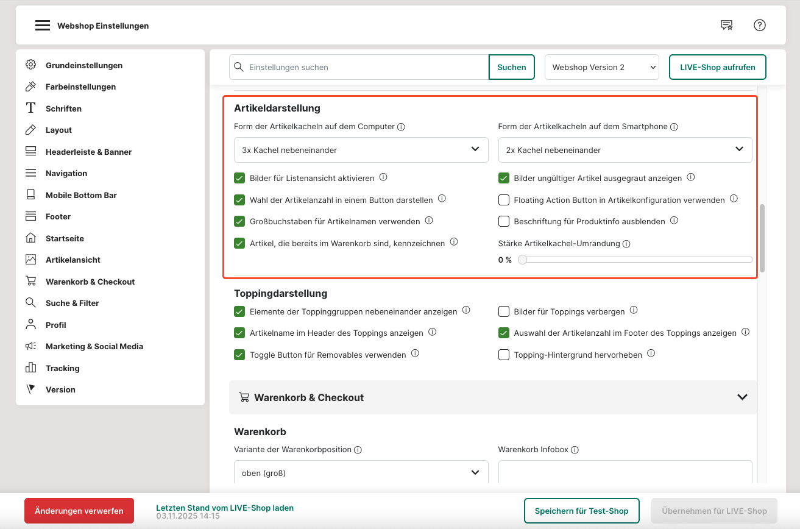Click the Farbeinstellungen paint icon
Screen dimensions: 800x529
30,87
